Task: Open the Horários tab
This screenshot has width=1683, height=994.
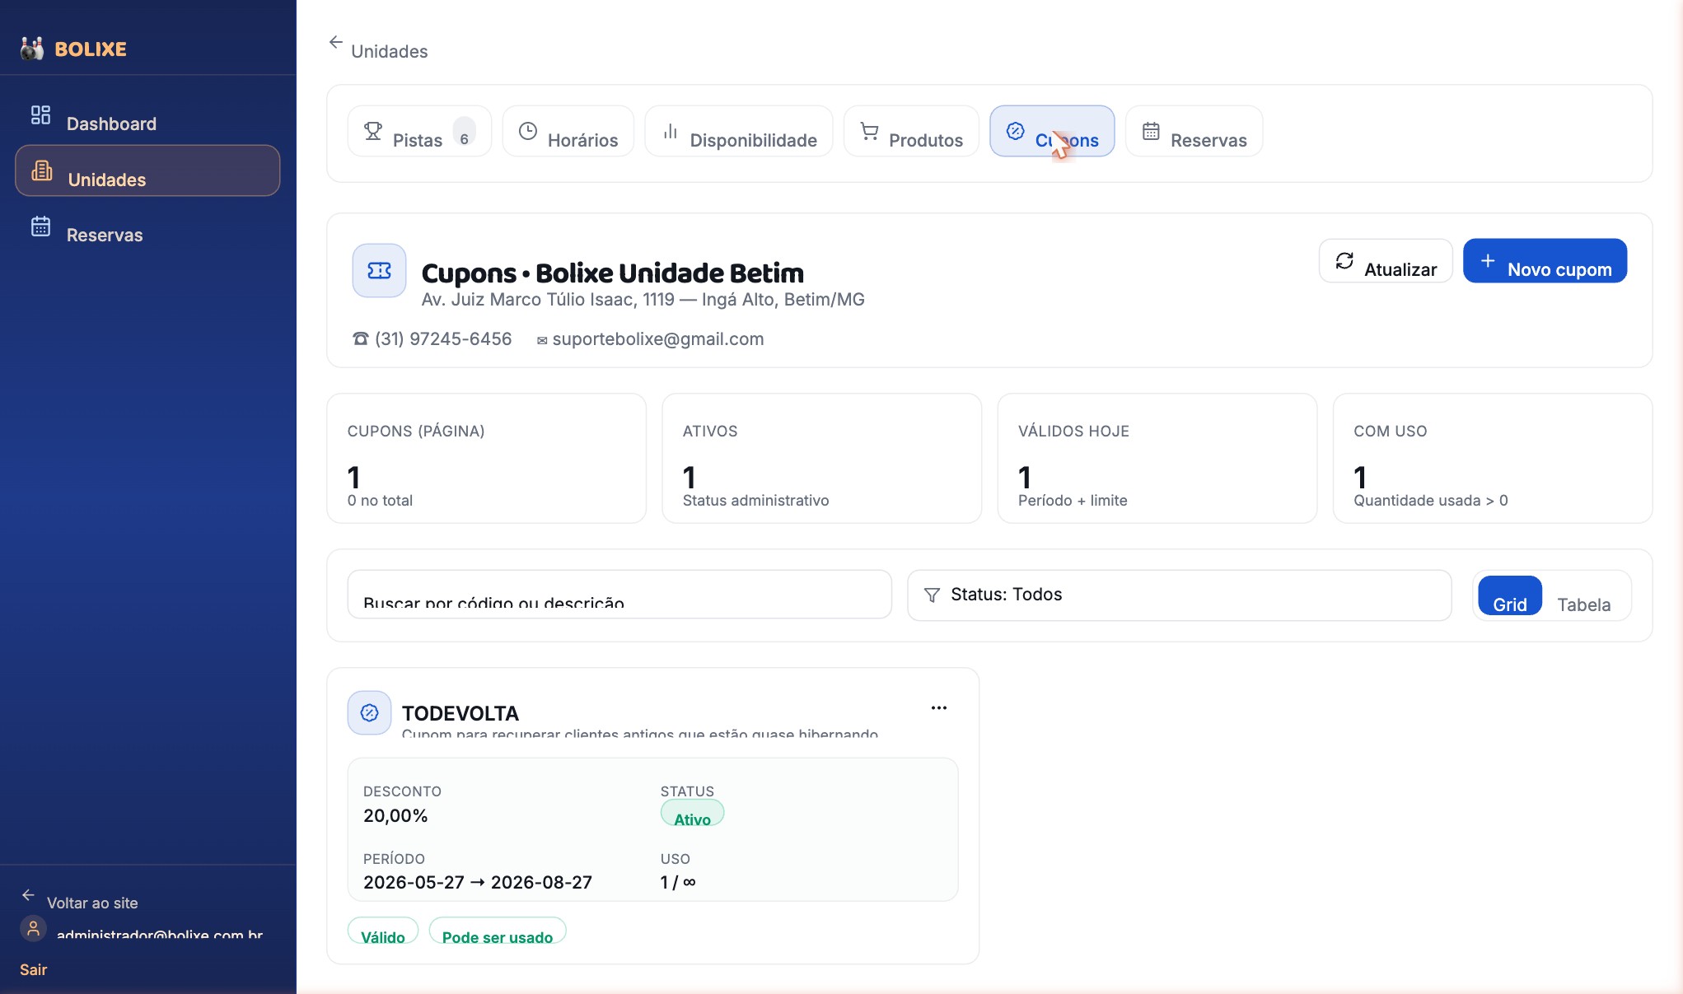Action: pos(568,131)
